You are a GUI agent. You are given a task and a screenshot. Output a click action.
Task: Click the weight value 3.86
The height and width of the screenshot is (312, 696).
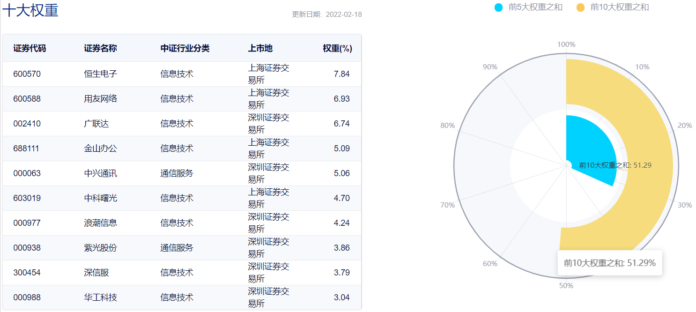341,248
